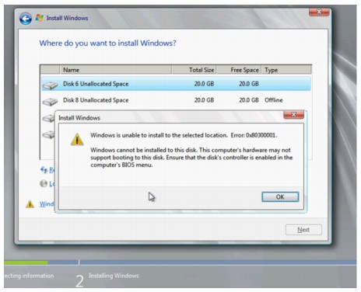This screenshot has width=361, height=292.
Task: Close the Install Windows error dialog
Action: coord(293,115)
